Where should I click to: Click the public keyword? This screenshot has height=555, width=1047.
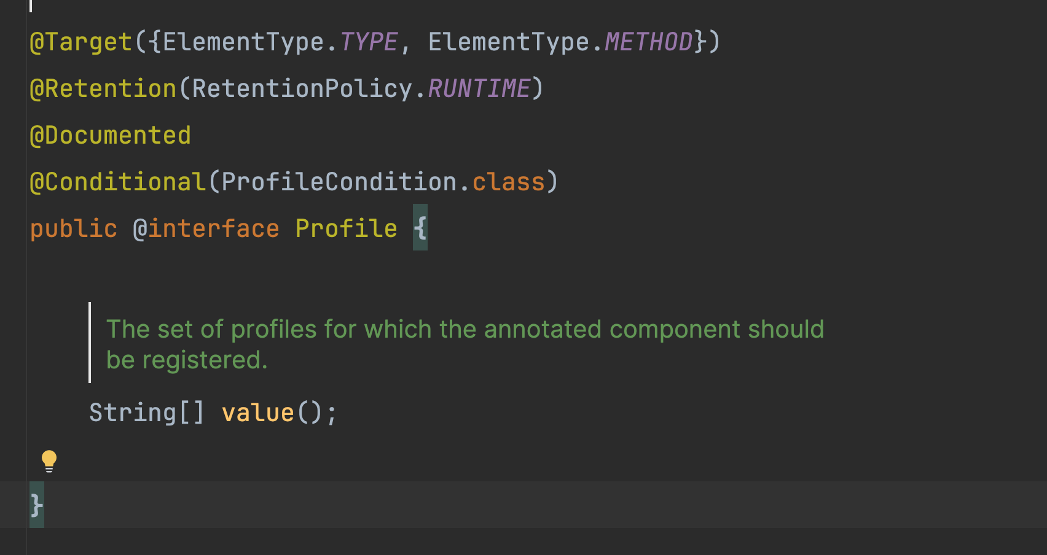coord(74,229)
